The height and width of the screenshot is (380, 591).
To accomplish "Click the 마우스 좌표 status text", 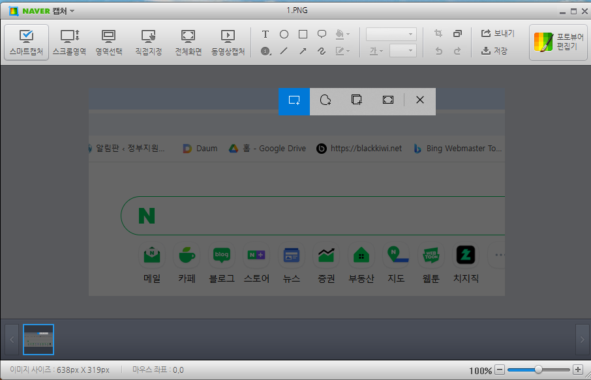I will click(x=158, y=370).
